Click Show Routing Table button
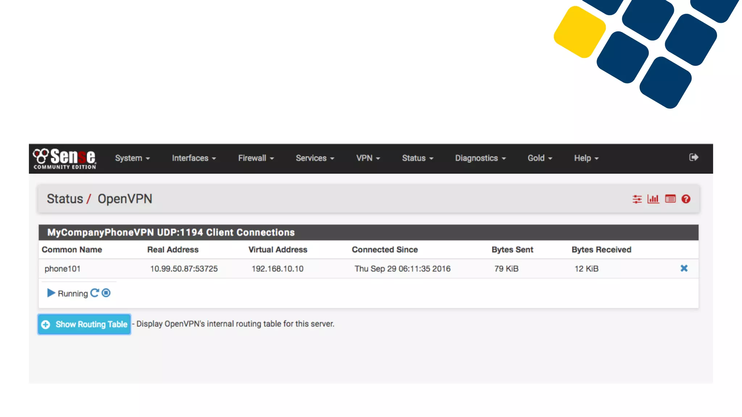Screen dimensions: 742x417 (84, 324)
